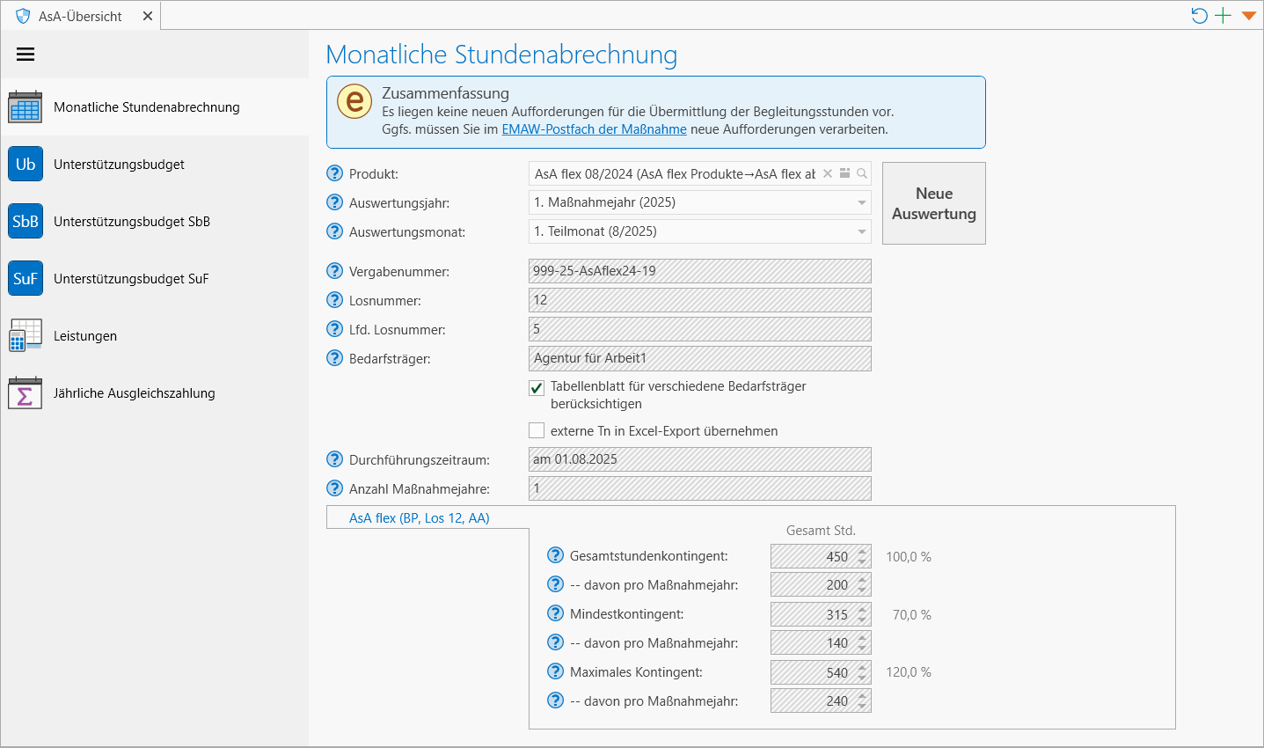Click the Jährliche Ausgleichszahlung sigma icon
This screenshot has width=1264, height=748.
click(26, 393)
